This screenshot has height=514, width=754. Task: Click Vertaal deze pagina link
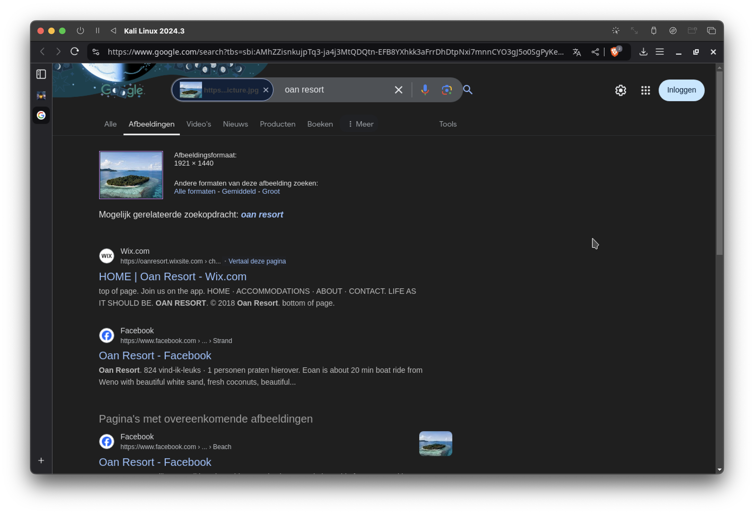257,261
